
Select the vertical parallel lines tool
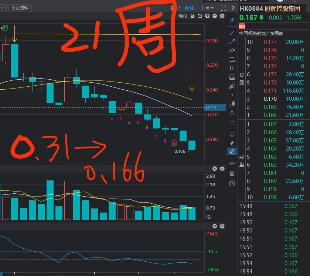(232, 68)
